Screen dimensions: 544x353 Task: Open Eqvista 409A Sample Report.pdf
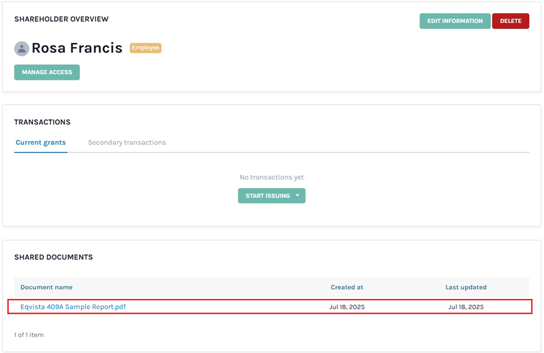tap(73, 307)
